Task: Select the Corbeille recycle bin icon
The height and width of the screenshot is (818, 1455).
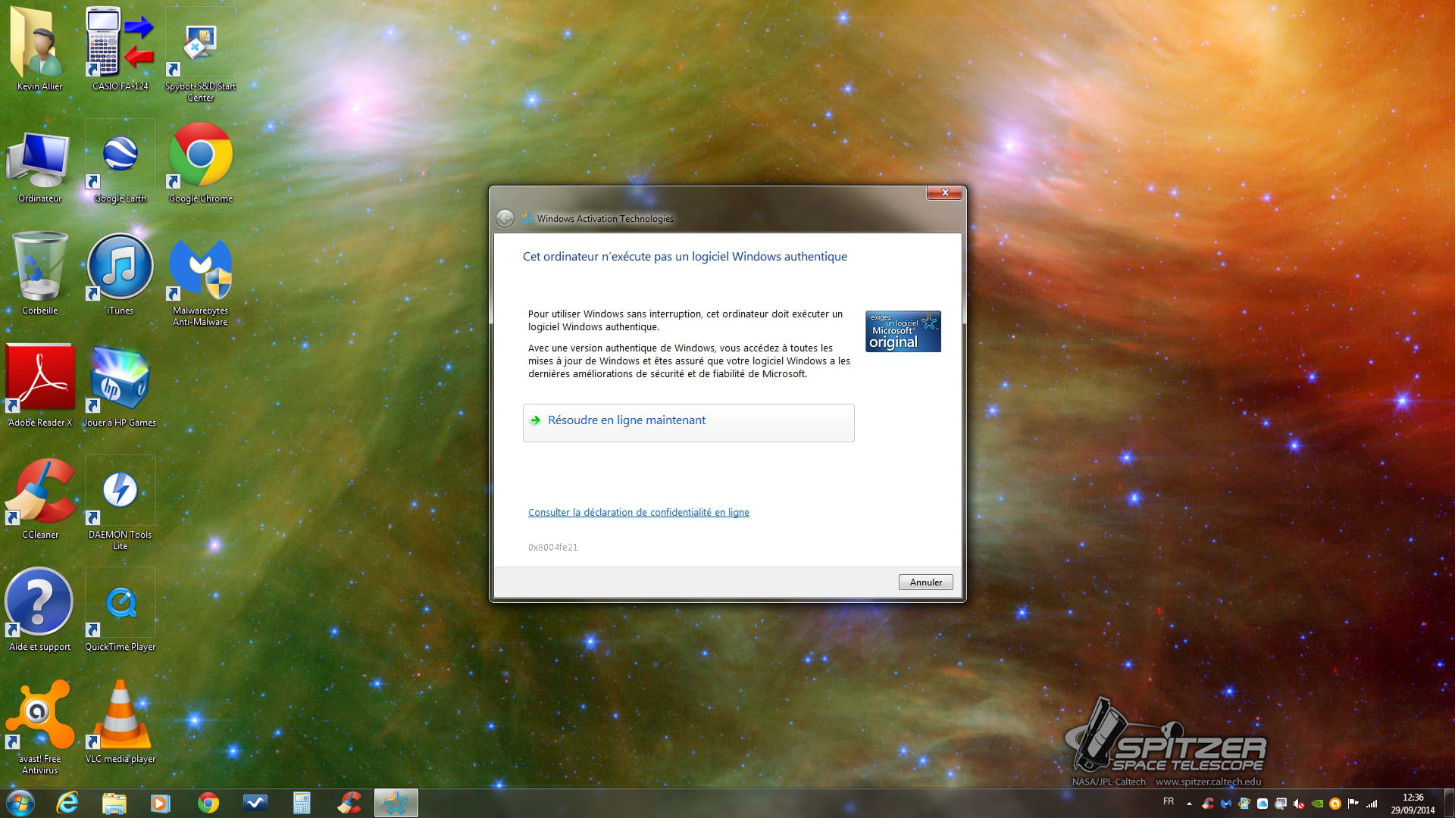Action: pos(39,274)
